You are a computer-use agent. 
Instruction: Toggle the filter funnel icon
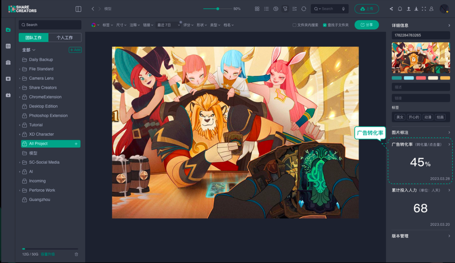pyautogui.click(x=285, y=9)
